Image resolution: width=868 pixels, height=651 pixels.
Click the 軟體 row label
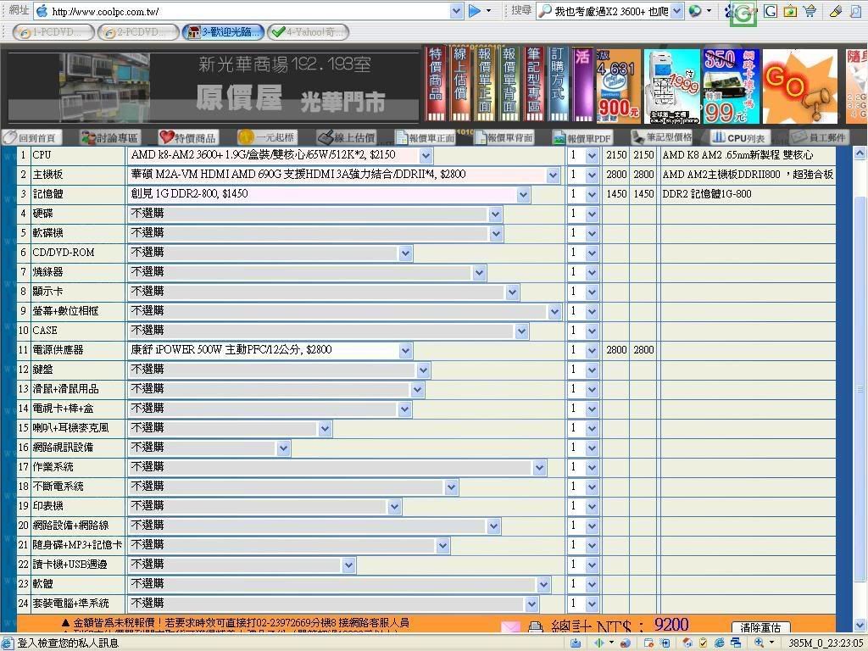pos(42,584)
